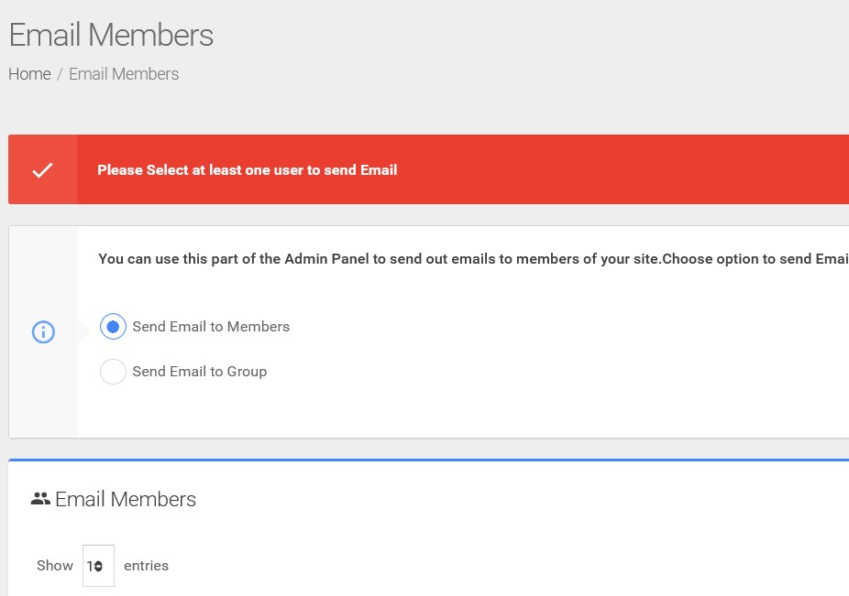The height and width of the screenshot is (596, 849).
Task: Click the Email Members panel heading text
Action: (x=126, y=499)
